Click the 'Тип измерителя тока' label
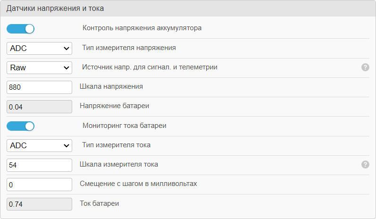The height and width of the screenshot is (219, 376). 116,145
